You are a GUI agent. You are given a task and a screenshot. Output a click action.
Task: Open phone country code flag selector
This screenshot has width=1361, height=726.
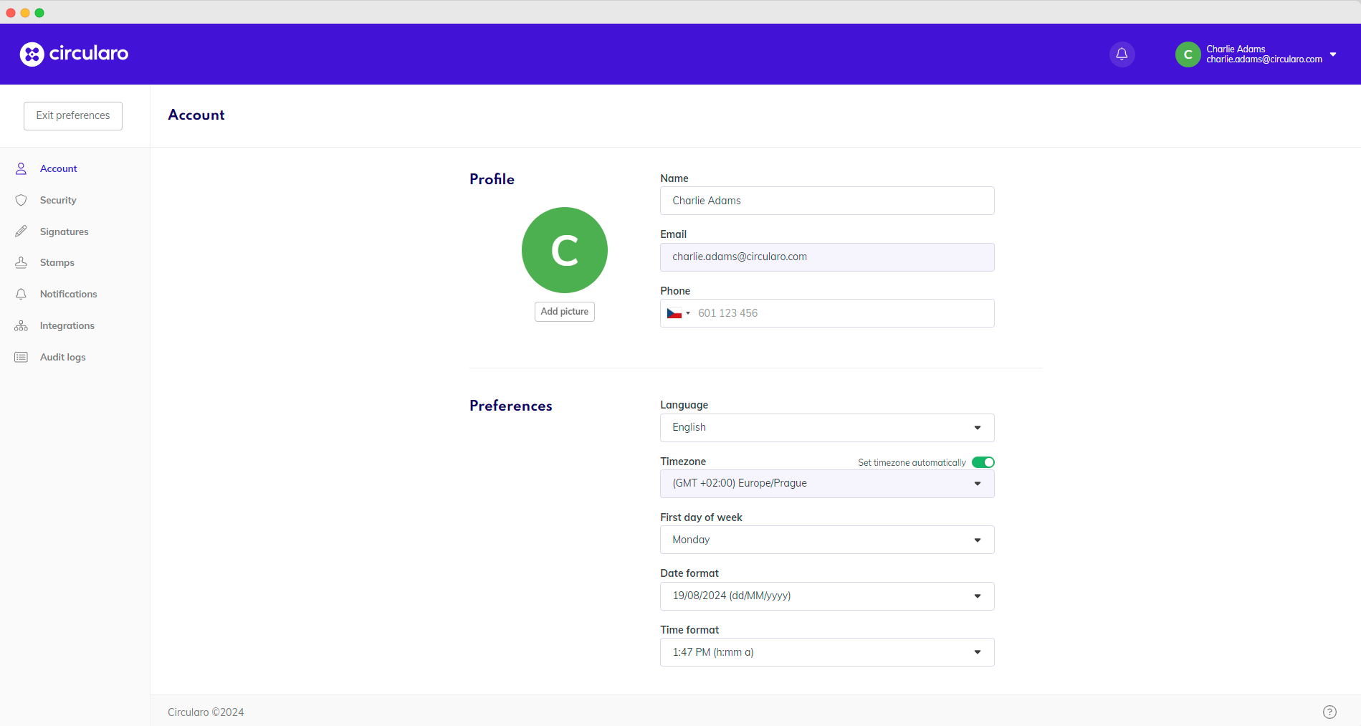(x=678, y=313)
